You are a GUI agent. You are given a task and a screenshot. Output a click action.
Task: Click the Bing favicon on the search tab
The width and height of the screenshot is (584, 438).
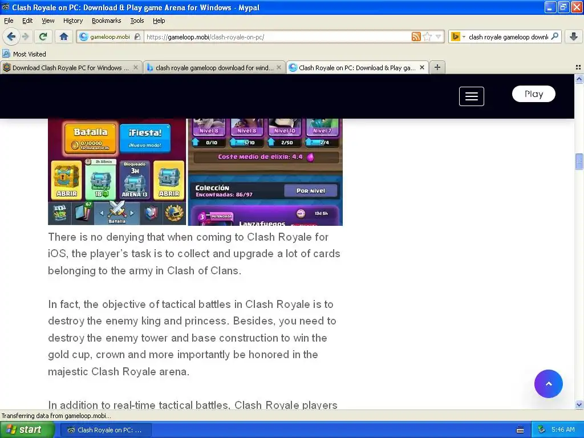coord(150,67)
